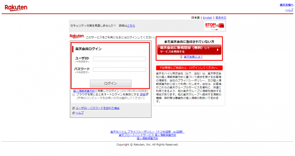The height and width of the screenshot is (156, 295).
Task: Enable the disable-auto-login checkbox
Action: pyautogui.click(x=74, y=95)
